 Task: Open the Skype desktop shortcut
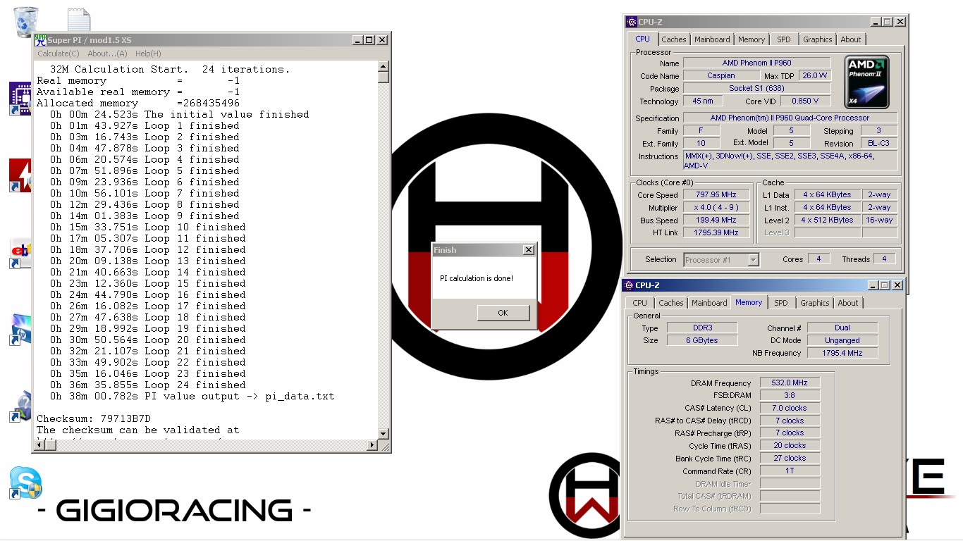coord(25,483)
